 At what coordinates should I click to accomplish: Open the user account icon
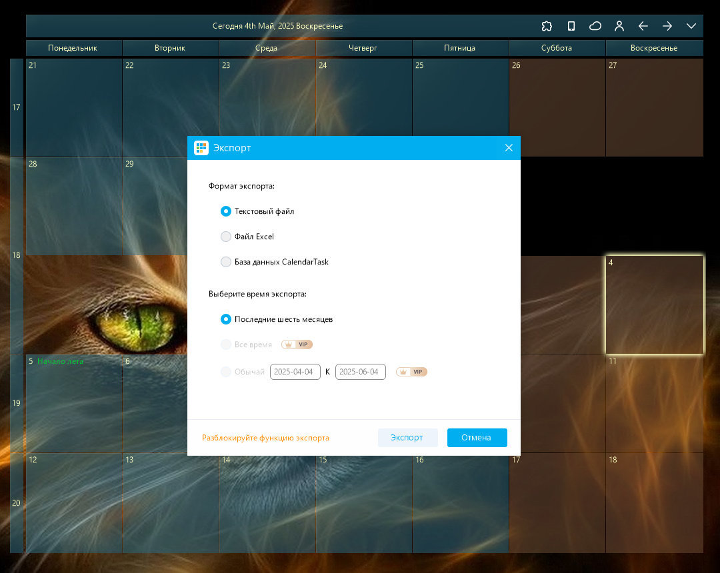619,26
